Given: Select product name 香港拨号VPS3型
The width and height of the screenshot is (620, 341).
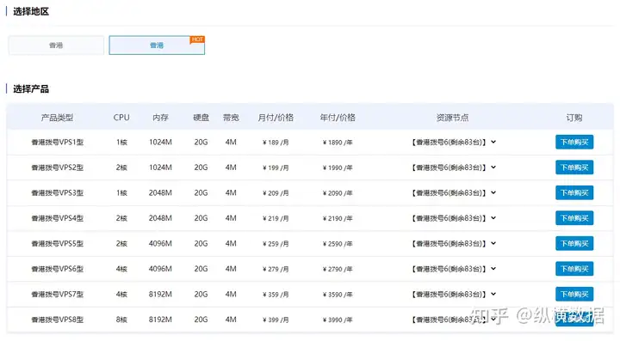Looking at the screenshot, I should click(58, 192).
